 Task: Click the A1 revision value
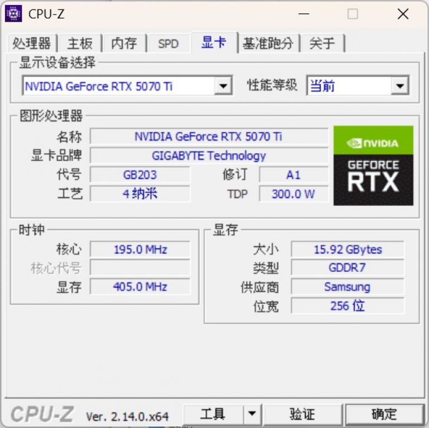(293, 175)
